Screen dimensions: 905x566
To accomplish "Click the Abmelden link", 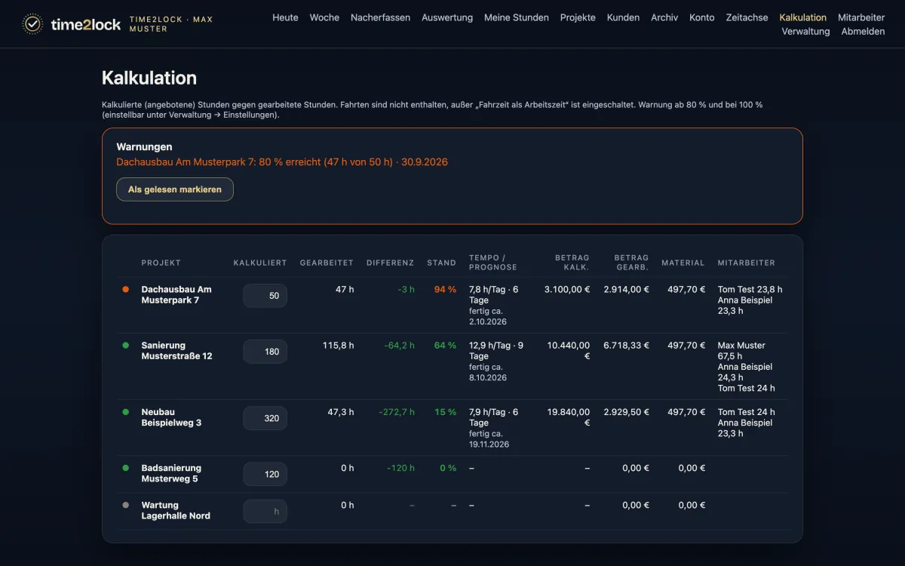I will 863,32.
